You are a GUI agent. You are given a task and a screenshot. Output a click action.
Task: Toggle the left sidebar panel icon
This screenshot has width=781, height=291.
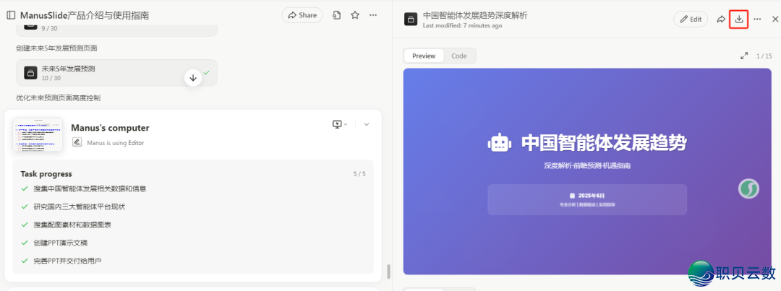pos(11,15)
